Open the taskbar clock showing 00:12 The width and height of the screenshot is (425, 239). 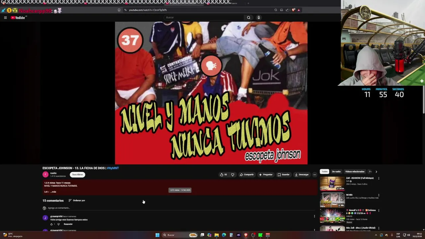pos(417,235)
